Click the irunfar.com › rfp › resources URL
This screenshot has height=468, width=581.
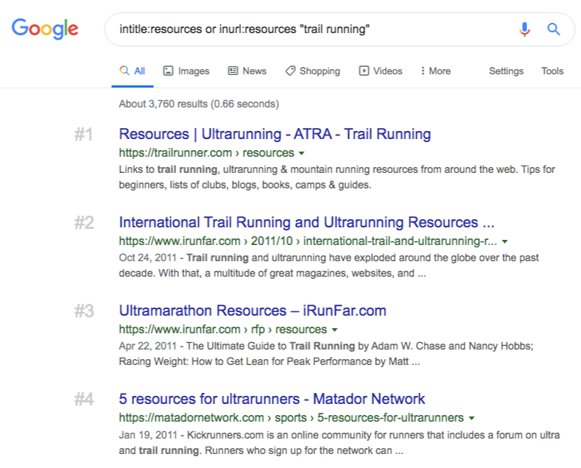[222, 329]
